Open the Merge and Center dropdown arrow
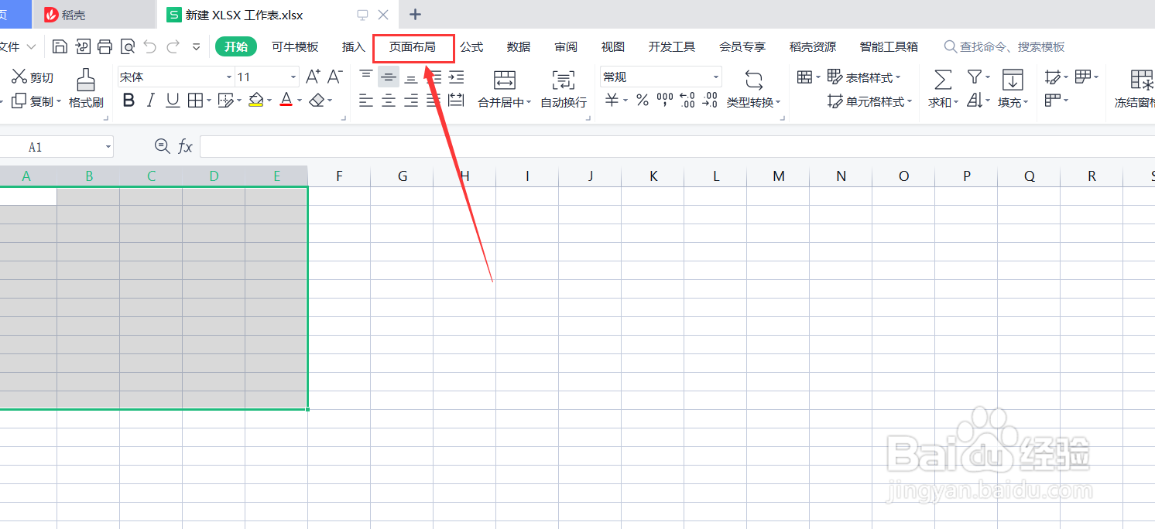The height and width of the screenshot is (529, 1155). (x=528, y=102)
